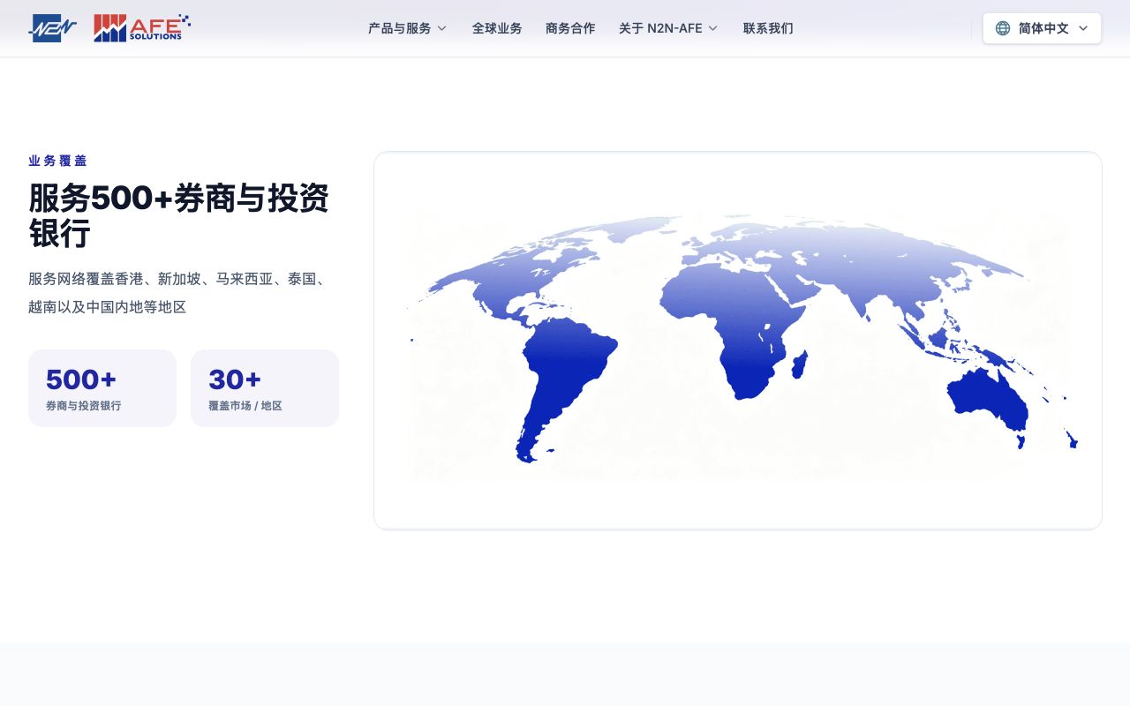1130x706 pixels.
Task: Click the 500+ 券商与投资银行 stat card
Action: pos(102,388)
